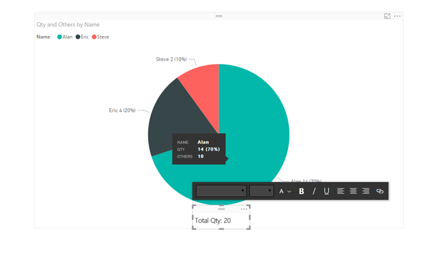
Task: Open the font size dropdown
Action: tap(262, 191)
